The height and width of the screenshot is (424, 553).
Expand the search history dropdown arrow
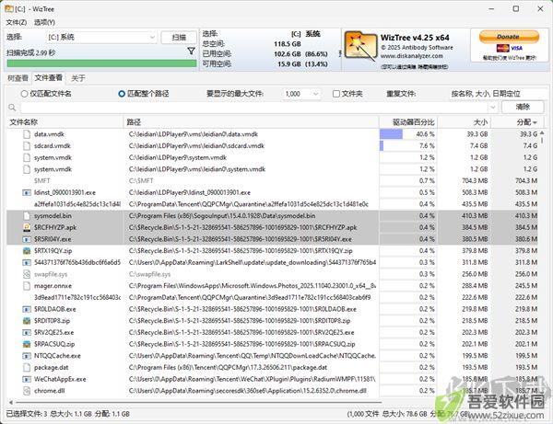[493, 107]
